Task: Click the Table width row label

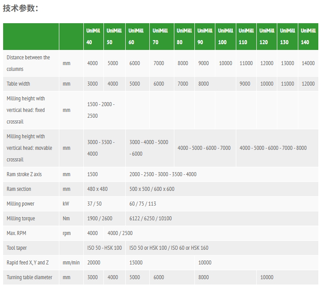Action: [18, 84]
